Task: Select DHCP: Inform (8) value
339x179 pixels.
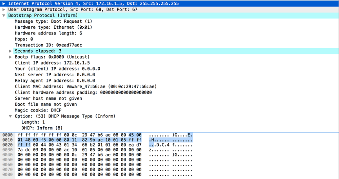Action: pos(42,128)
